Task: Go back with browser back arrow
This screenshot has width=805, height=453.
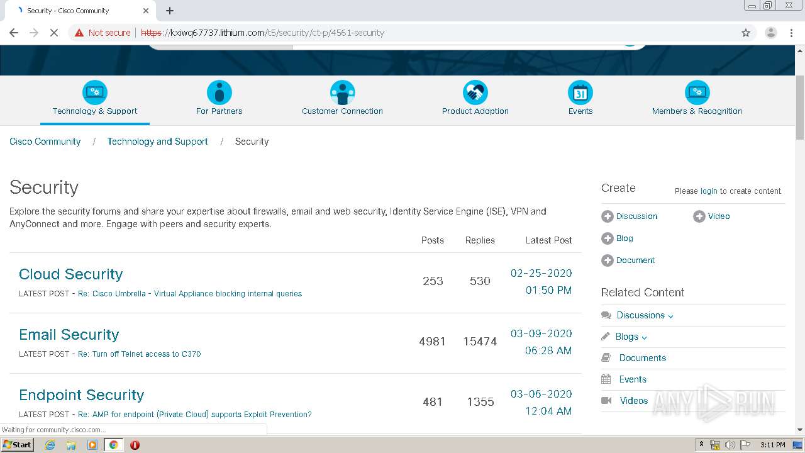Action: (14, 33)
